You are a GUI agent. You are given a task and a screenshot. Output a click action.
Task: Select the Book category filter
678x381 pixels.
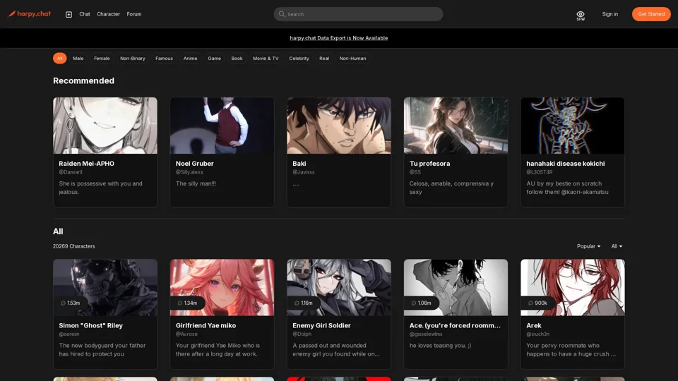click(237, 59)
